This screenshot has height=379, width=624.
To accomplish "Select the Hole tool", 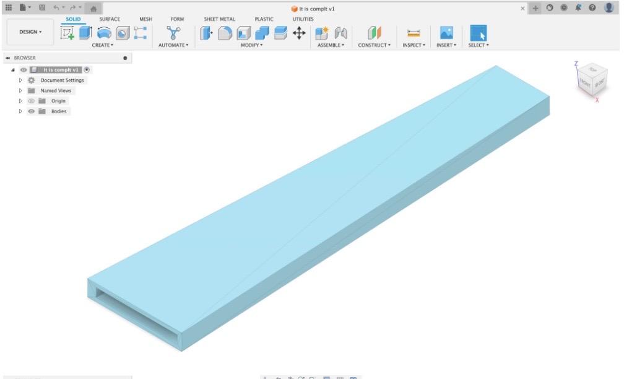I will (123, 33).
